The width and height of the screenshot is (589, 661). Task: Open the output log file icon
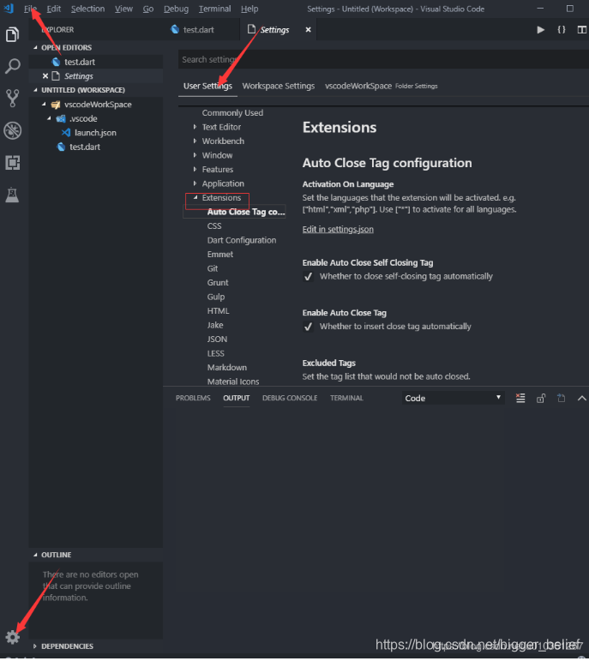coord(562,398)
